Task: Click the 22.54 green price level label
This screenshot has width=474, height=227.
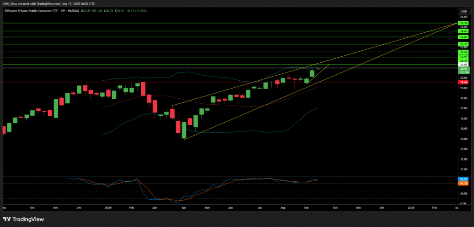Action: (x=464, y=52)
